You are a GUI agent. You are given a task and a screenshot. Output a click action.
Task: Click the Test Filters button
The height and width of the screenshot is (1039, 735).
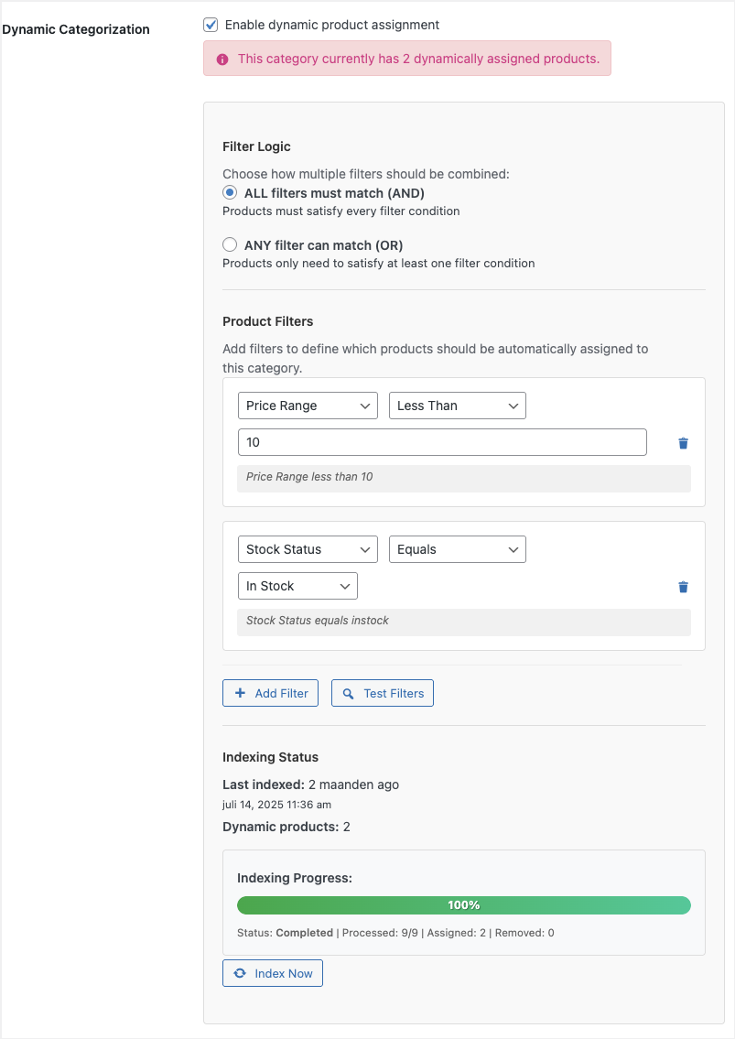pyautogui.click(x=382, y=693)
